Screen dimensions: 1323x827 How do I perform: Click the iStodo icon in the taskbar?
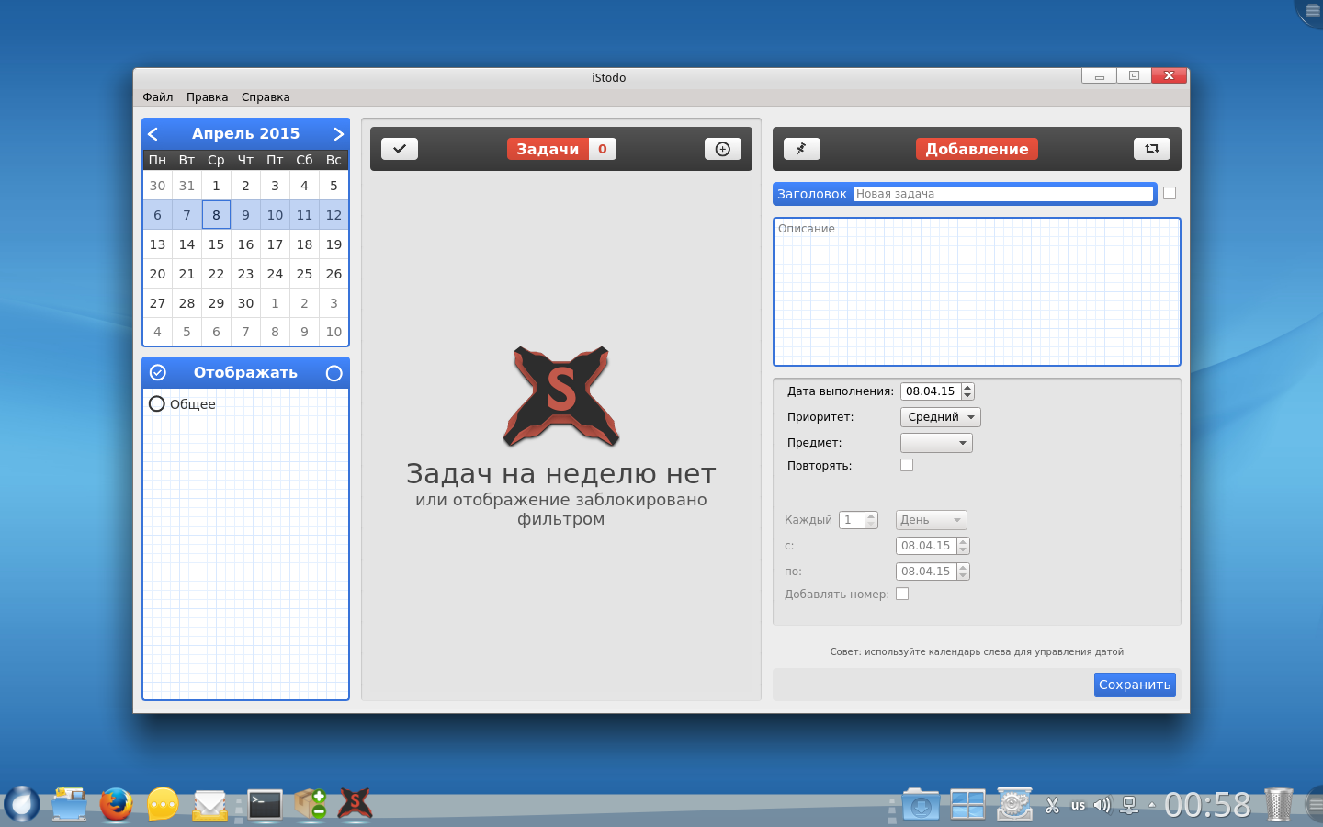click(x=356, y=804)
